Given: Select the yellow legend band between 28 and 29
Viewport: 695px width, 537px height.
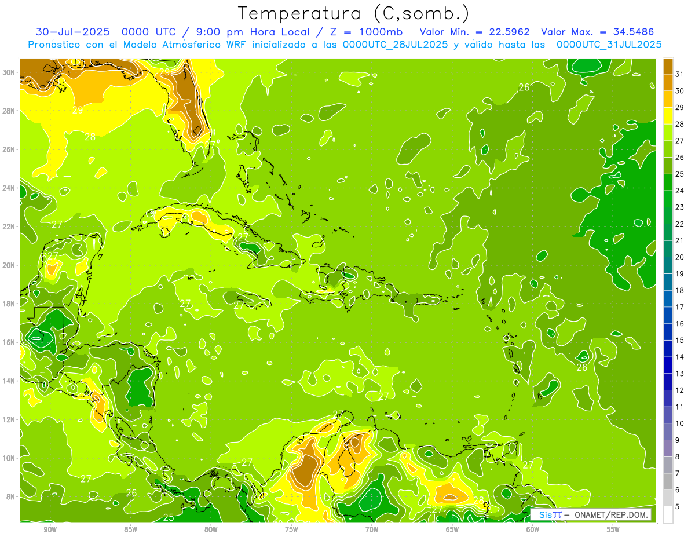Looking at the screenshot, I should point(668,116).
